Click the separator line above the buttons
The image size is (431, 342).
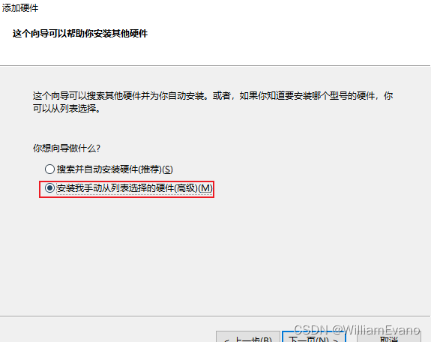215,316
